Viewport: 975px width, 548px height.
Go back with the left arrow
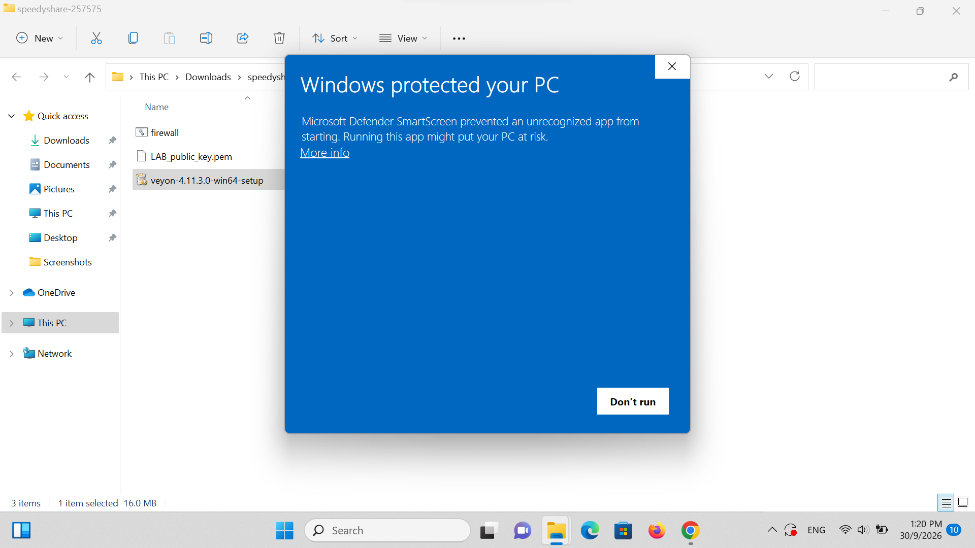tap(16, 77)
